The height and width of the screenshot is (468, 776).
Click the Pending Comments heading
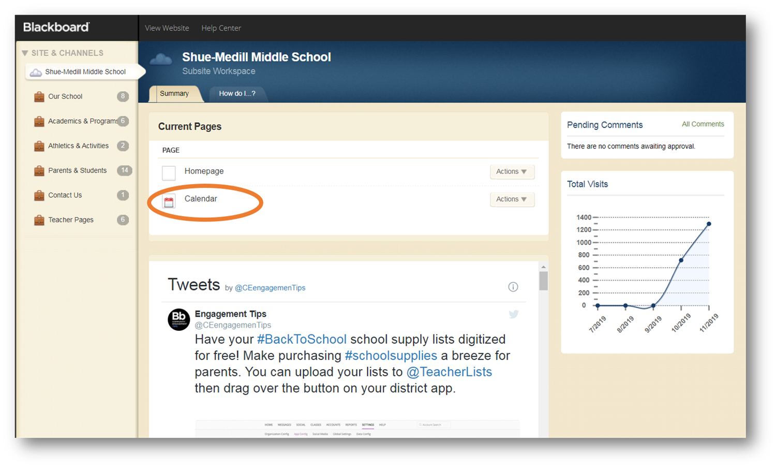pos(605,125)
